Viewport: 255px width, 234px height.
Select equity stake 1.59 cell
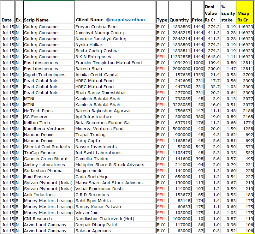pyautogui.click(x=228, y=129)
